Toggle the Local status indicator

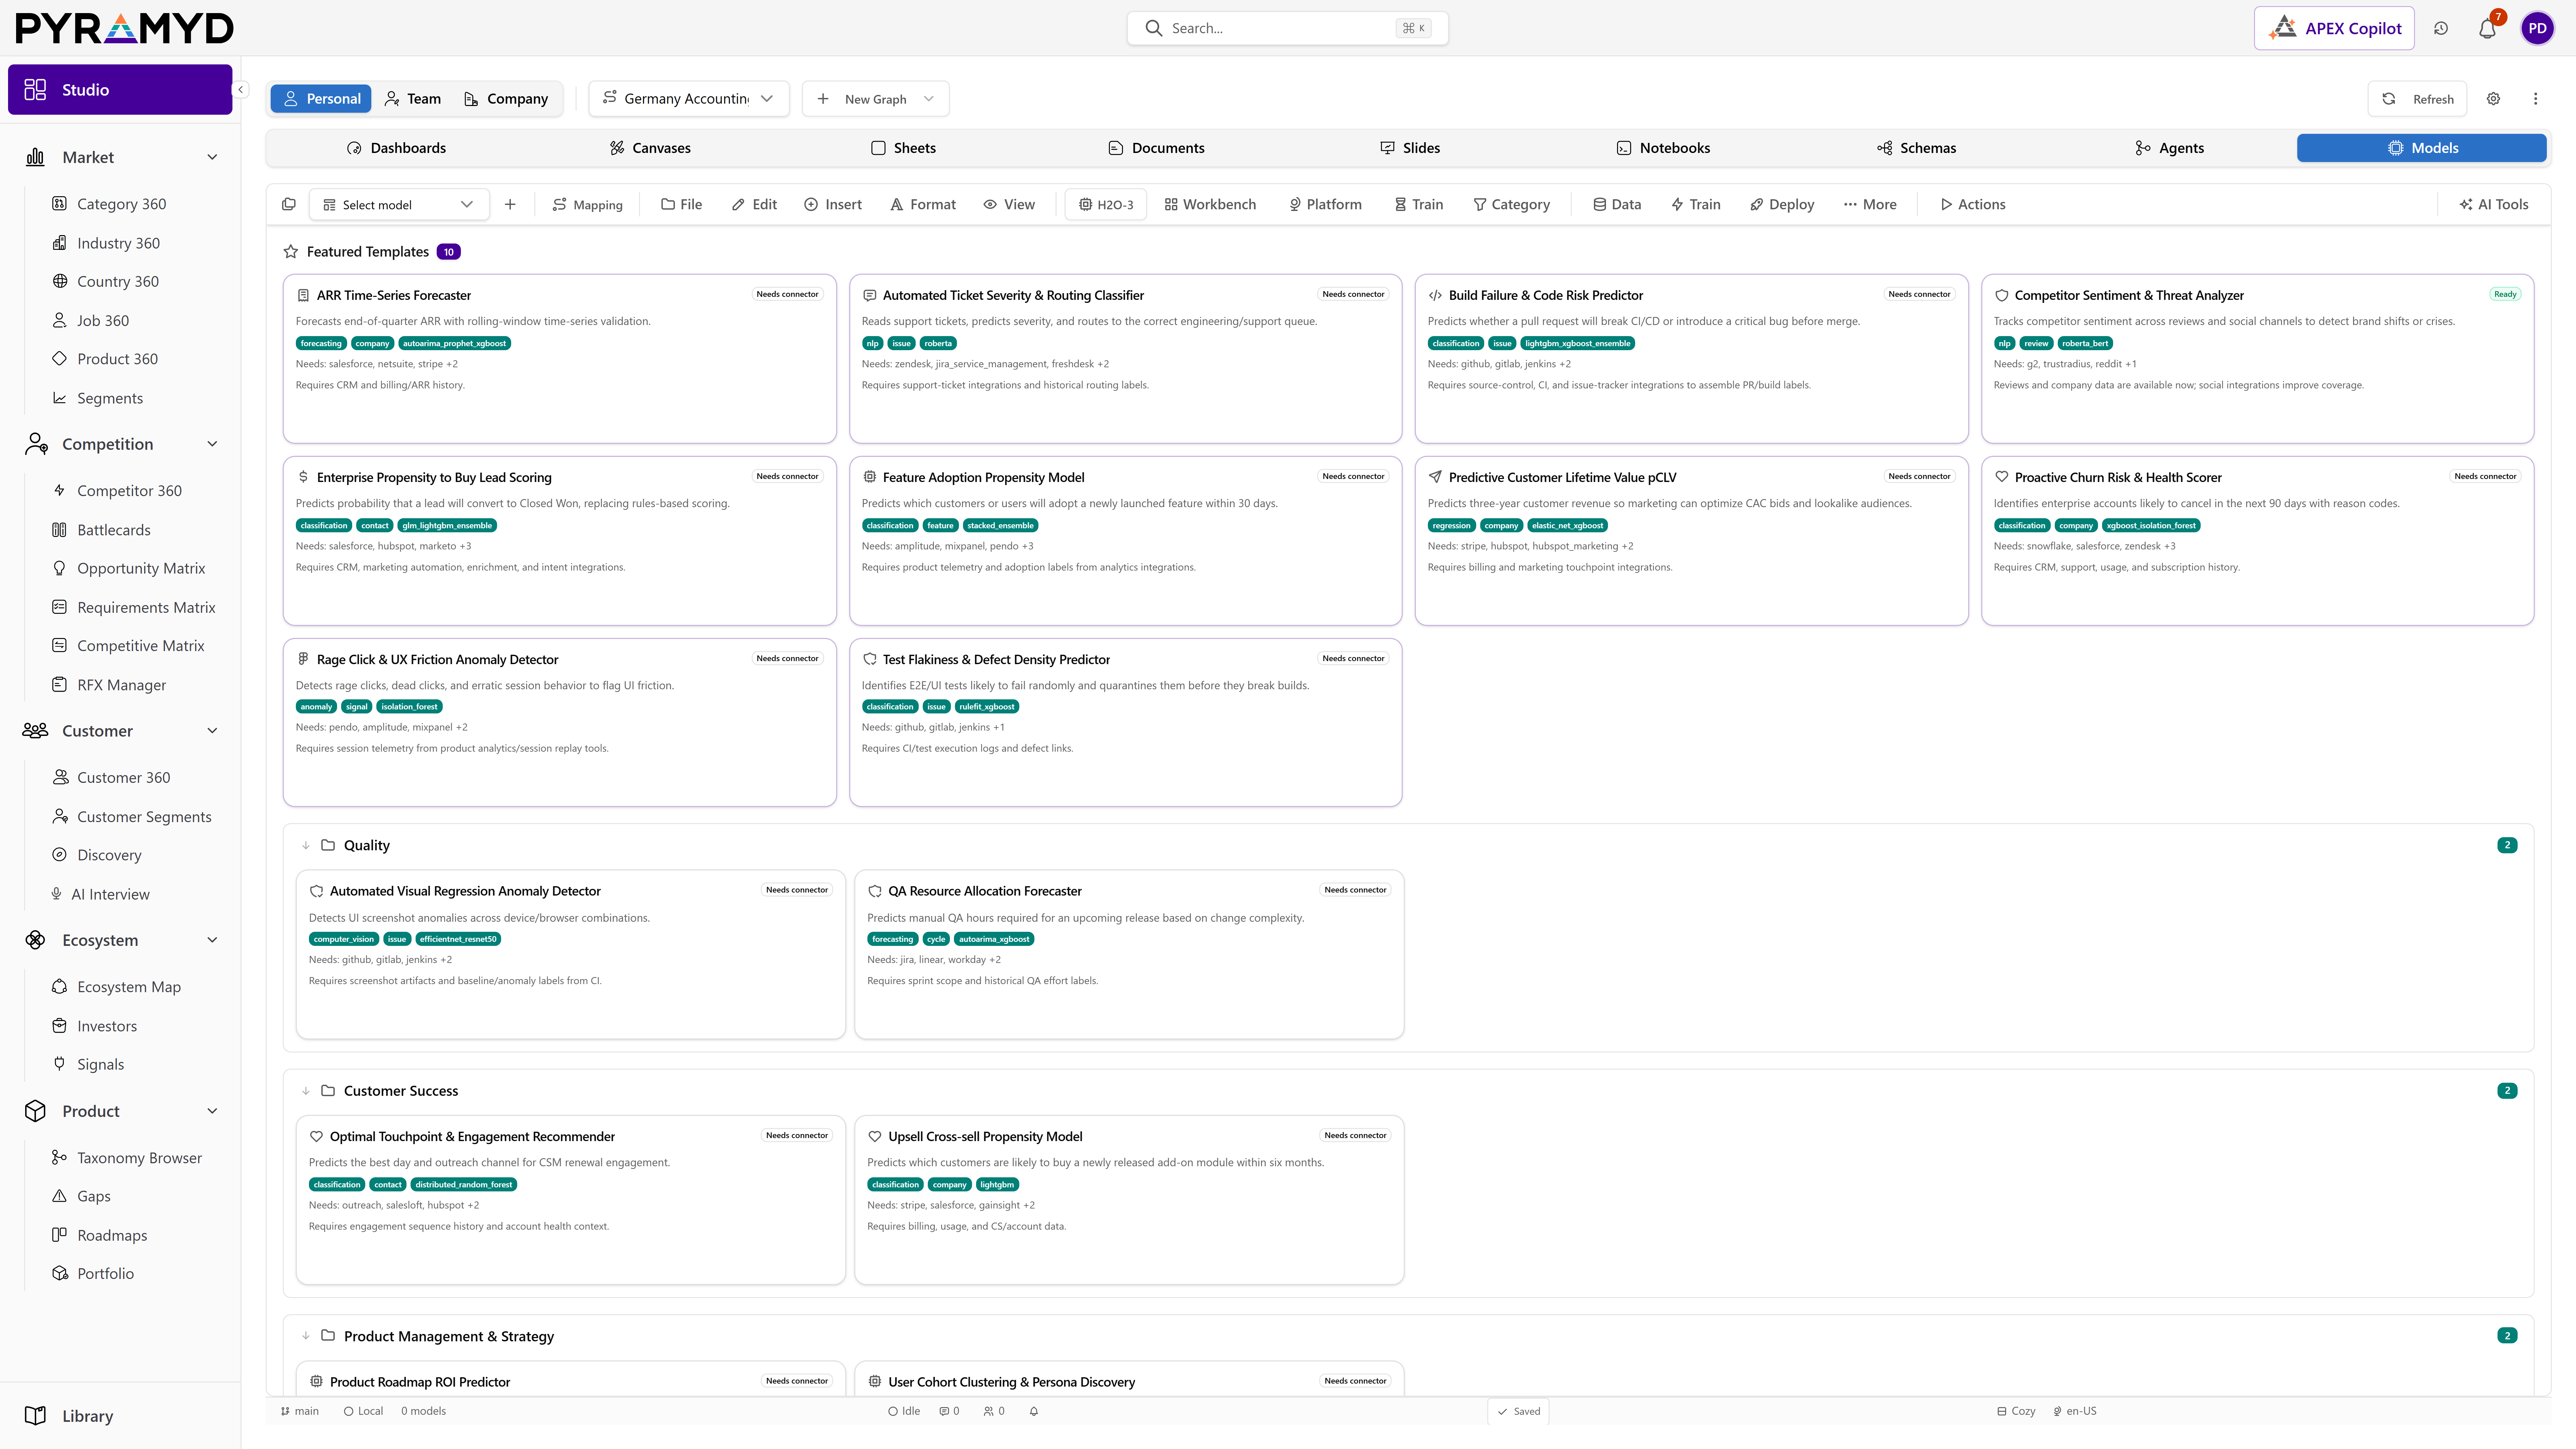363,1411
